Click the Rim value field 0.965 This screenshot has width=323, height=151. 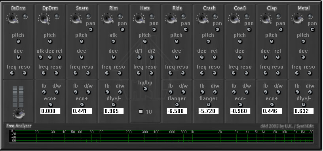click(x=114, y=111)
